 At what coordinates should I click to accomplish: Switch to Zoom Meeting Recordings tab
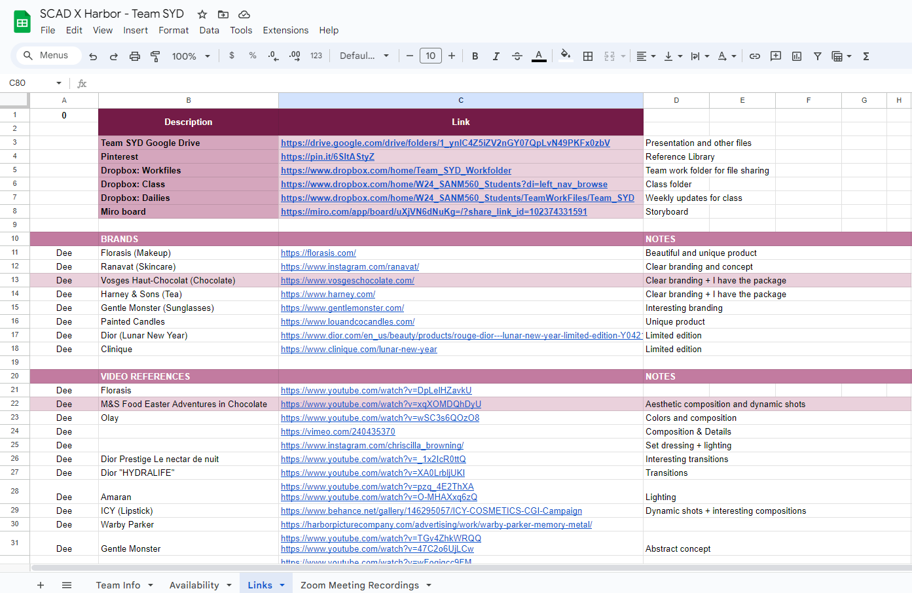pos(359,585)
